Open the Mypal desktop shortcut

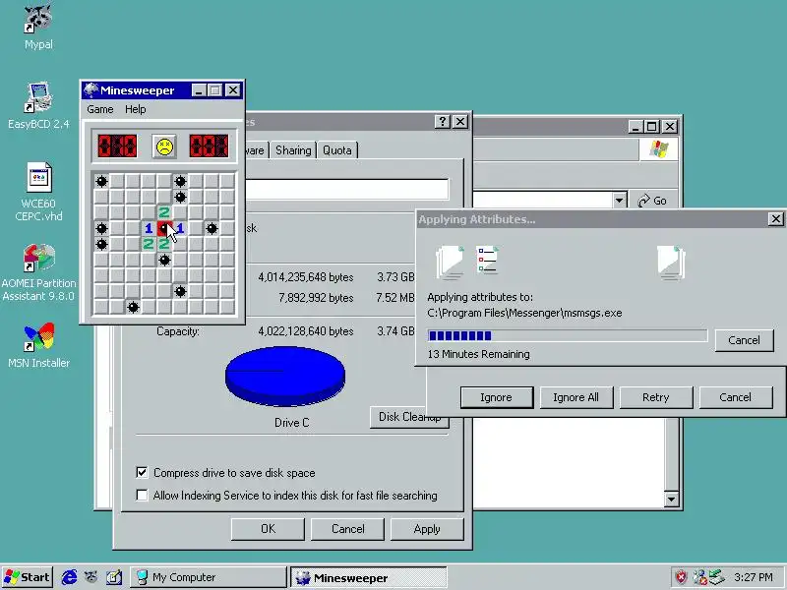coord(38,27)
